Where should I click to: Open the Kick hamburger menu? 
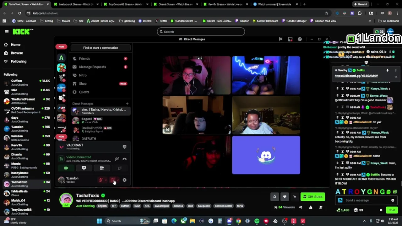click(x=7, y=31)
